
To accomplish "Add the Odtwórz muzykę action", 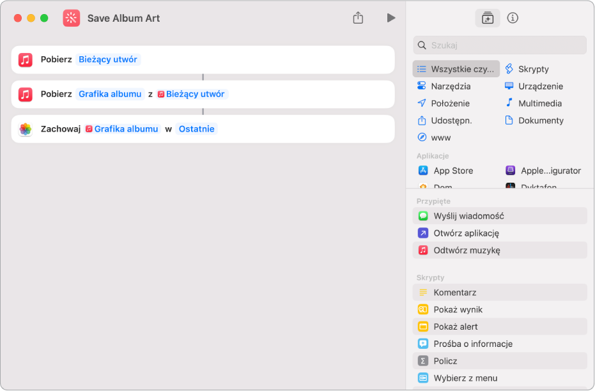I will 500,250.
